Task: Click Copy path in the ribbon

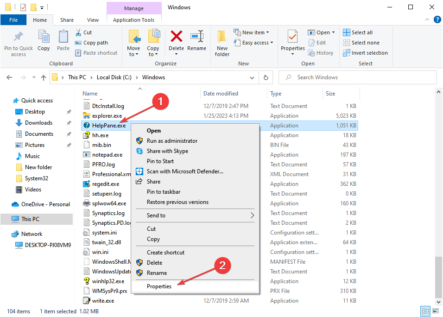Action: 91,43
